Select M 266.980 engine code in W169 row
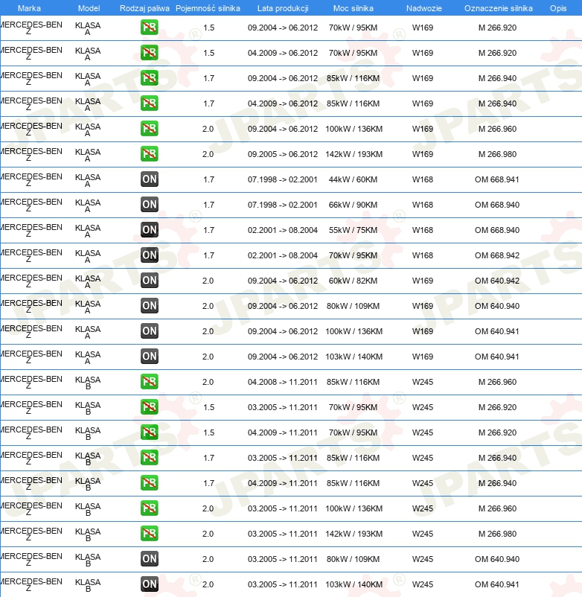582x597 pixels. point(497,154)
